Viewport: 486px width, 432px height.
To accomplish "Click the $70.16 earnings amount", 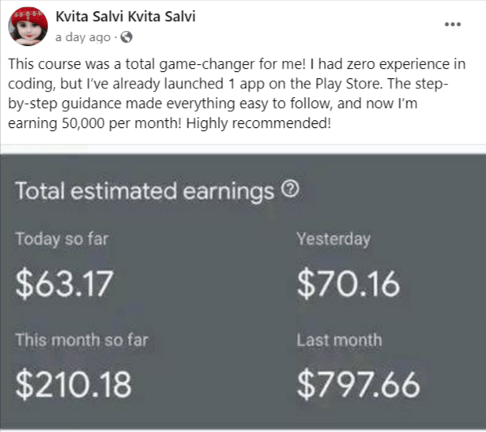I will [348, 284].
